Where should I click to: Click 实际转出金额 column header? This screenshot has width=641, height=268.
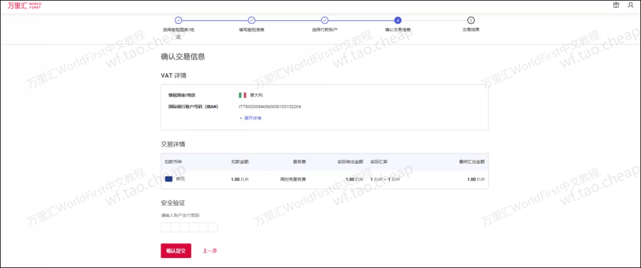pos(350,162)
